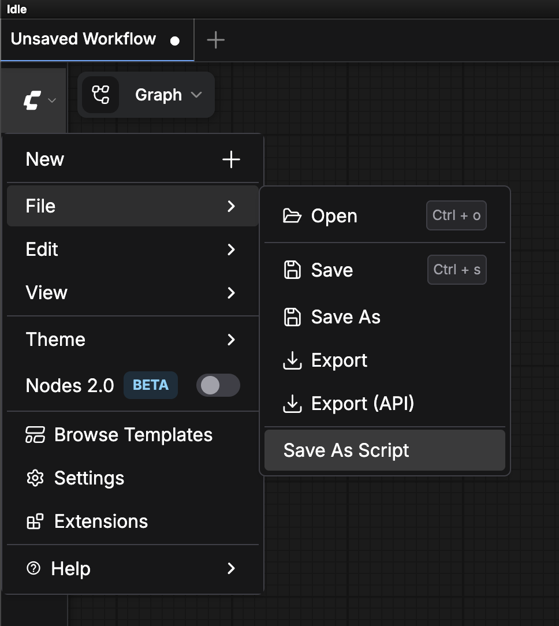Viewport: 559px width, 626px height.
Task: Open the View submenu
Action: point(132,293)
